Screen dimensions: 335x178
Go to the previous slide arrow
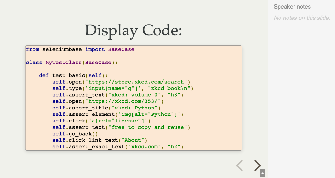coord(240,165)
